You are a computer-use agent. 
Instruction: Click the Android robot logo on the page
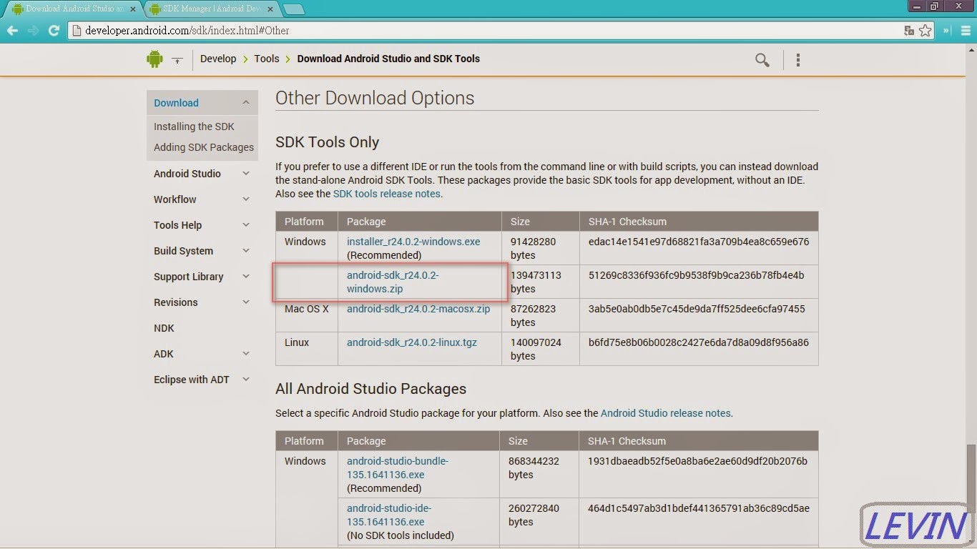point(154,59)
